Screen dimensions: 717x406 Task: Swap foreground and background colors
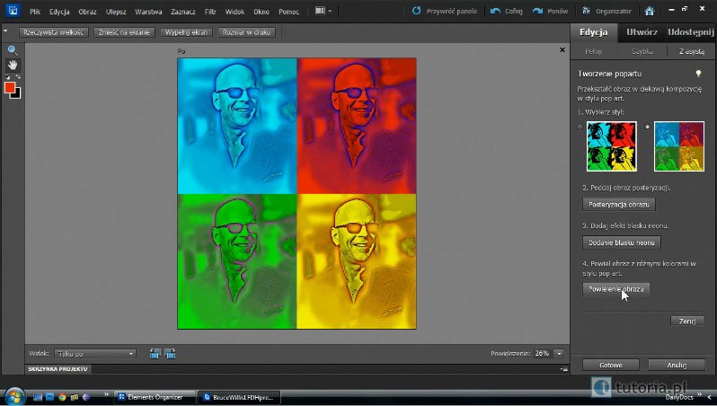(x=18, y=78)
